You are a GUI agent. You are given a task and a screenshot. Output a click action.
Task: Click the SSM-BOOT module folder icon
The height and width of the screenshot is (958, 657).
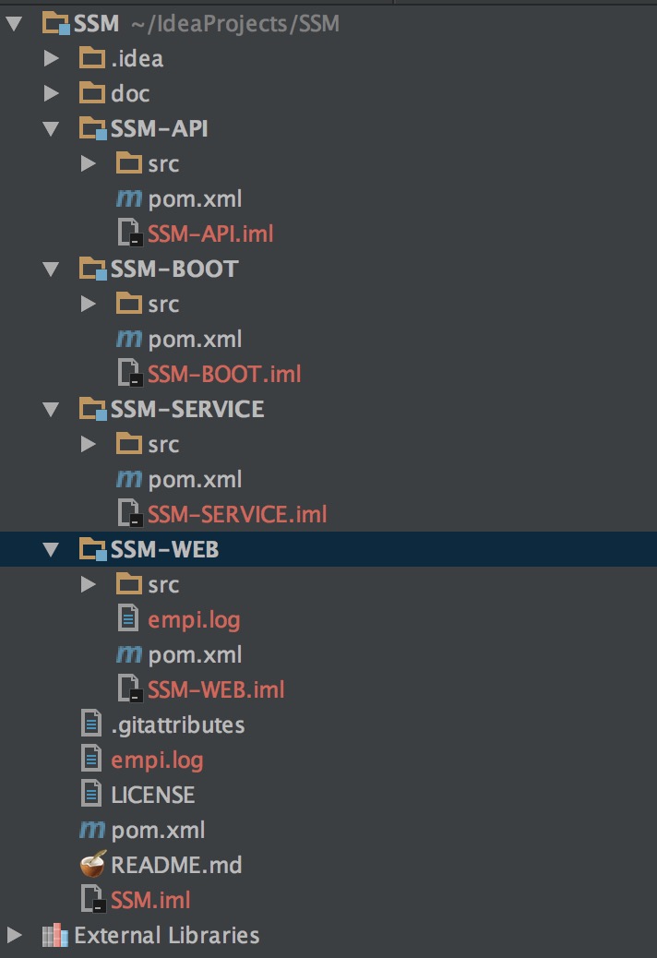(x=93, y=269)
